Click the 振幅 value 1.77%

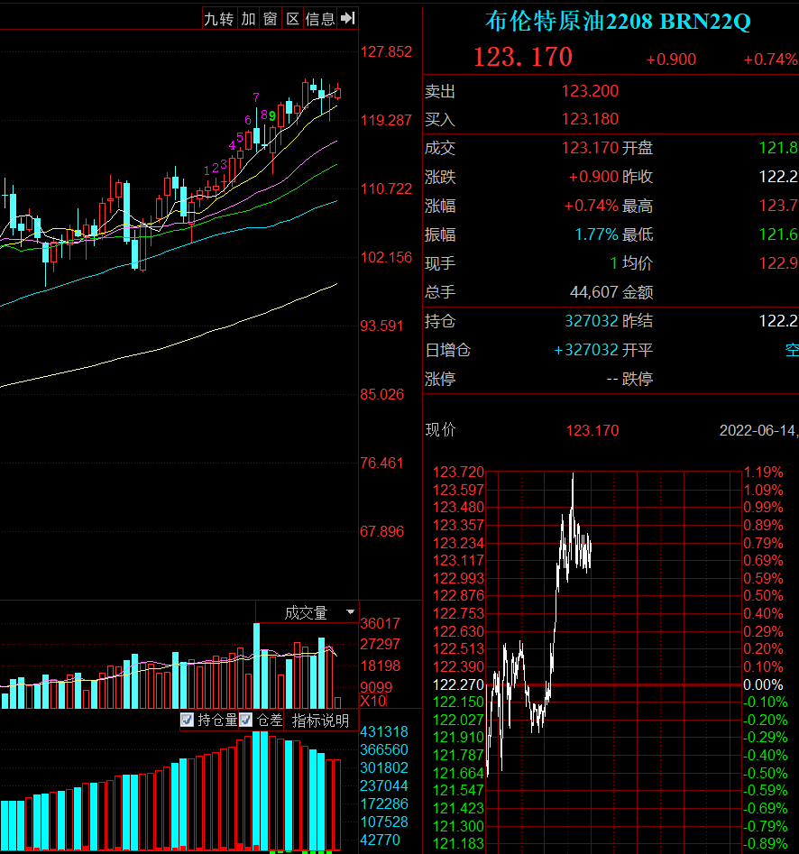pyautogui.click(x=596, y=234)
